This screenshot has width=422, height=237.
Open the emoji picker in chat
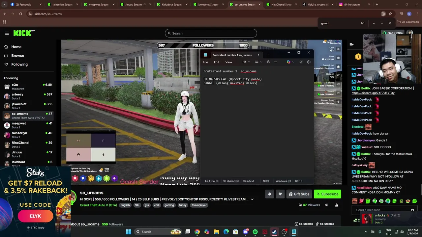[412, 210]
